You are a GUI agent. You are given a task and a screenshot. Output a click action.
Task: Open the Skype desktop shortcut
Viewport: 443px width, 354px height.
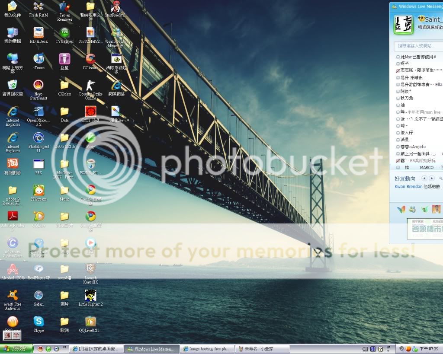tap(39, 322)
